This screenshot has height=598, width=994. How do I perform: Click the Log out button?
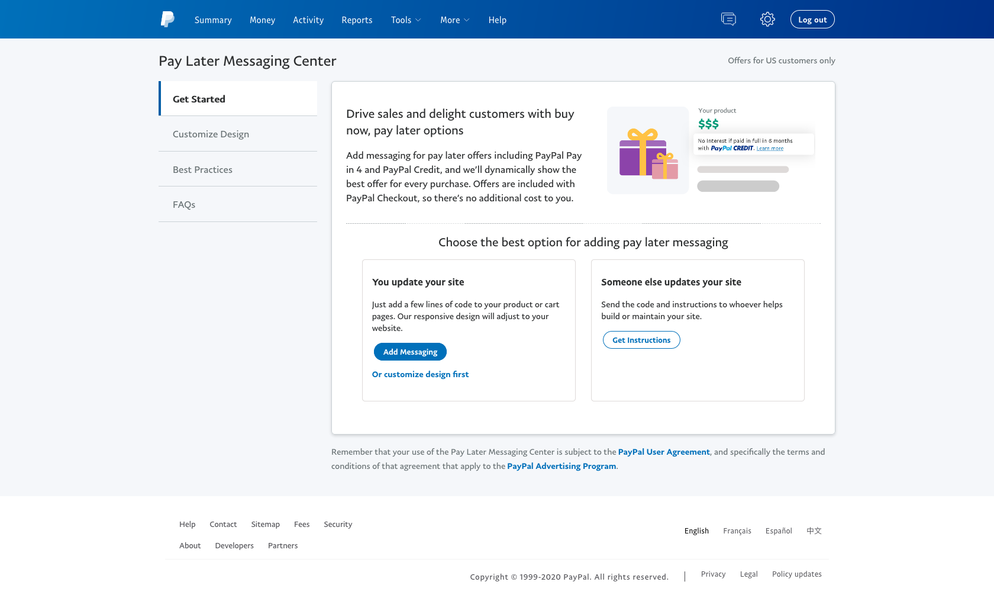pyautogui.click(x=812, y=20)
